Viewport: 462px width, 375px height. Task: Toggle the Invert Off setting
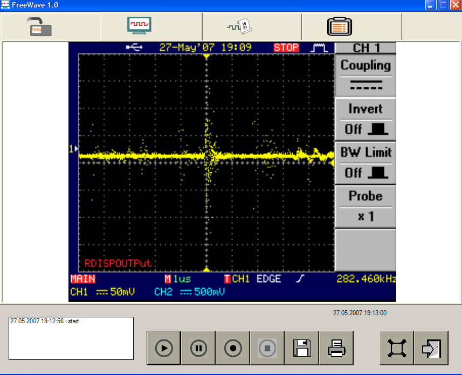[366, 119]
